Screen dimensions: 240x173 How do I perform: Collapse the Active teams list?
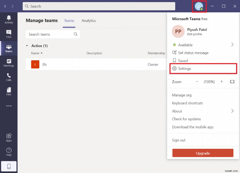coord(27,46)
